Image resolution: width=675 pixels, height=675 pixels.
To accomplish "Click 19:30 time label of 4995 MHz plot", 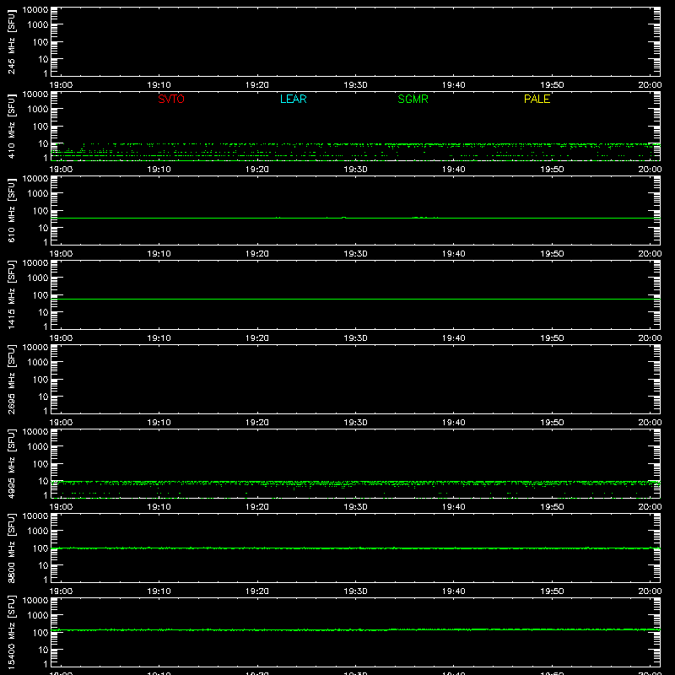I will click(x=355, y=507).
